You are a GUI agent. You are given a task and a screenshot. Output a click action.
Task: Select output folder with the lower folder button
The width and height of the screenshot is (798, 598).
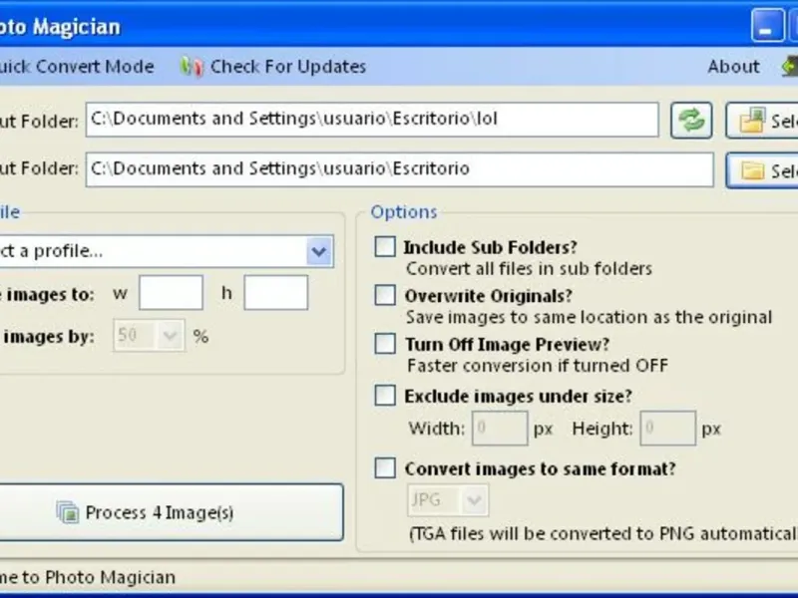point(762,170)
